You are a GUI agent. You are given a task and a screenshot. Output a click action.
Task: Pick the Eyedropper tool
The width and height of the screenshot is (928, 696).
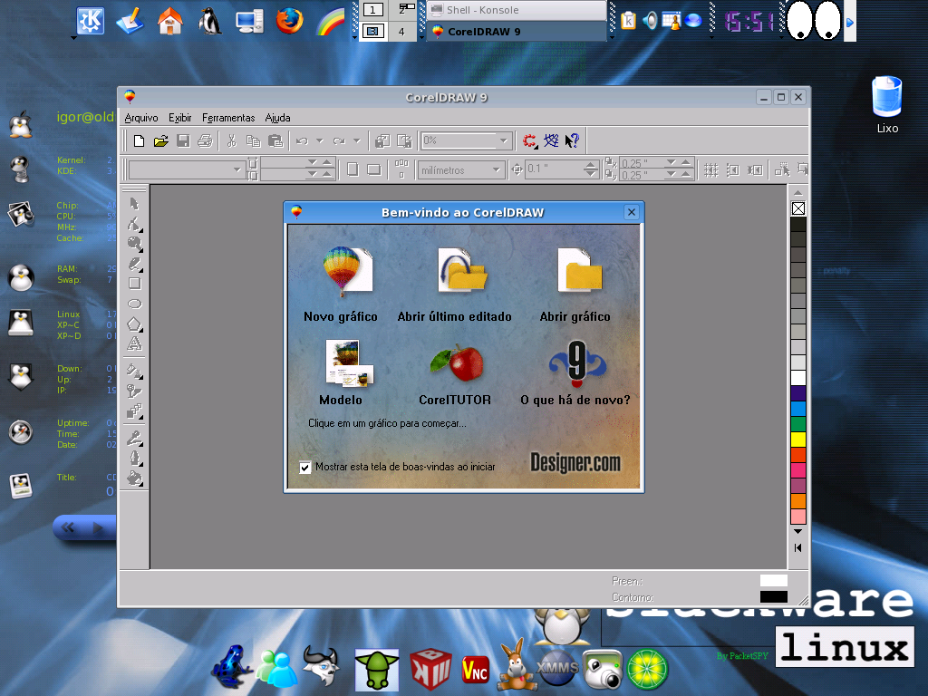click(134, 439)
